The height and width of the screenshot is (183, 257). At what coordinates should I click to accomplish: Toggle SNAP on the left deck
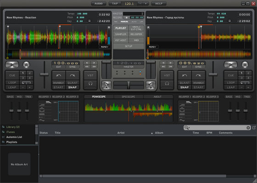[x=73, y=87]
